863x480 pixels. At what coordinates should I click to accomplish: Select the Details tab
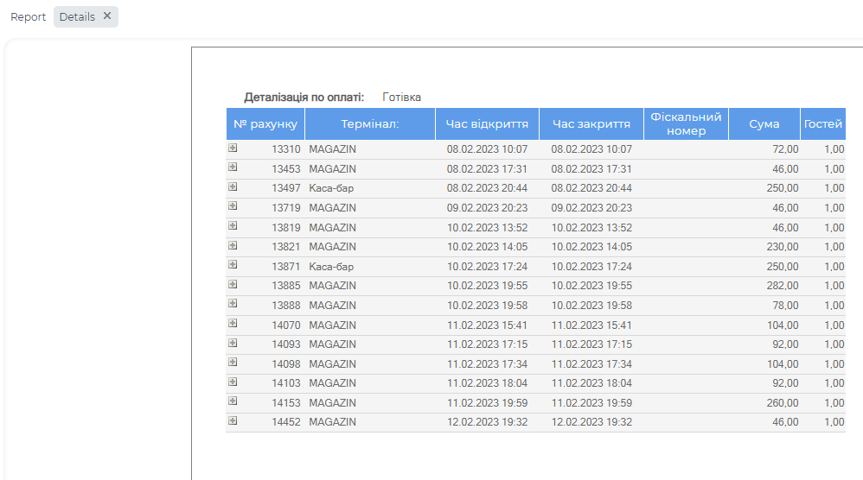(77, 16)
